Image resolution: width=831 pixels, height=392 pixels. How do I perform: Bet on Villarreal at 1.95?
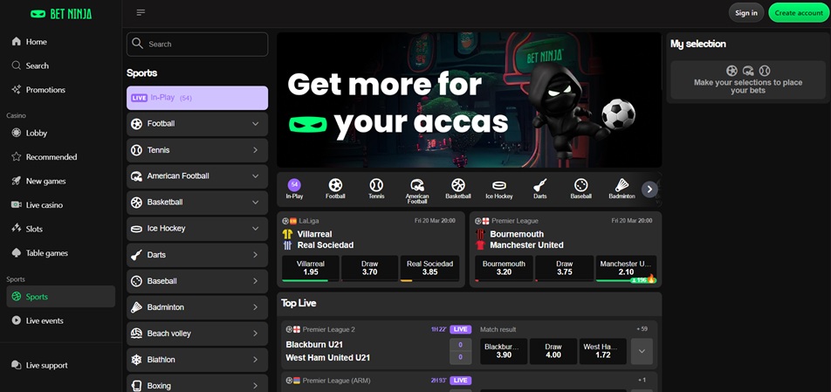tap(311, 268)
